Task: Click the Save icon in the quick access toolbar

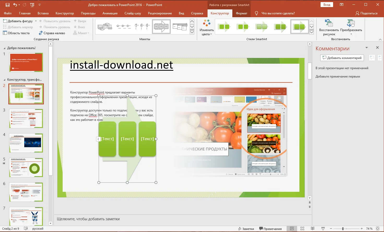Action: coord(7,5)
